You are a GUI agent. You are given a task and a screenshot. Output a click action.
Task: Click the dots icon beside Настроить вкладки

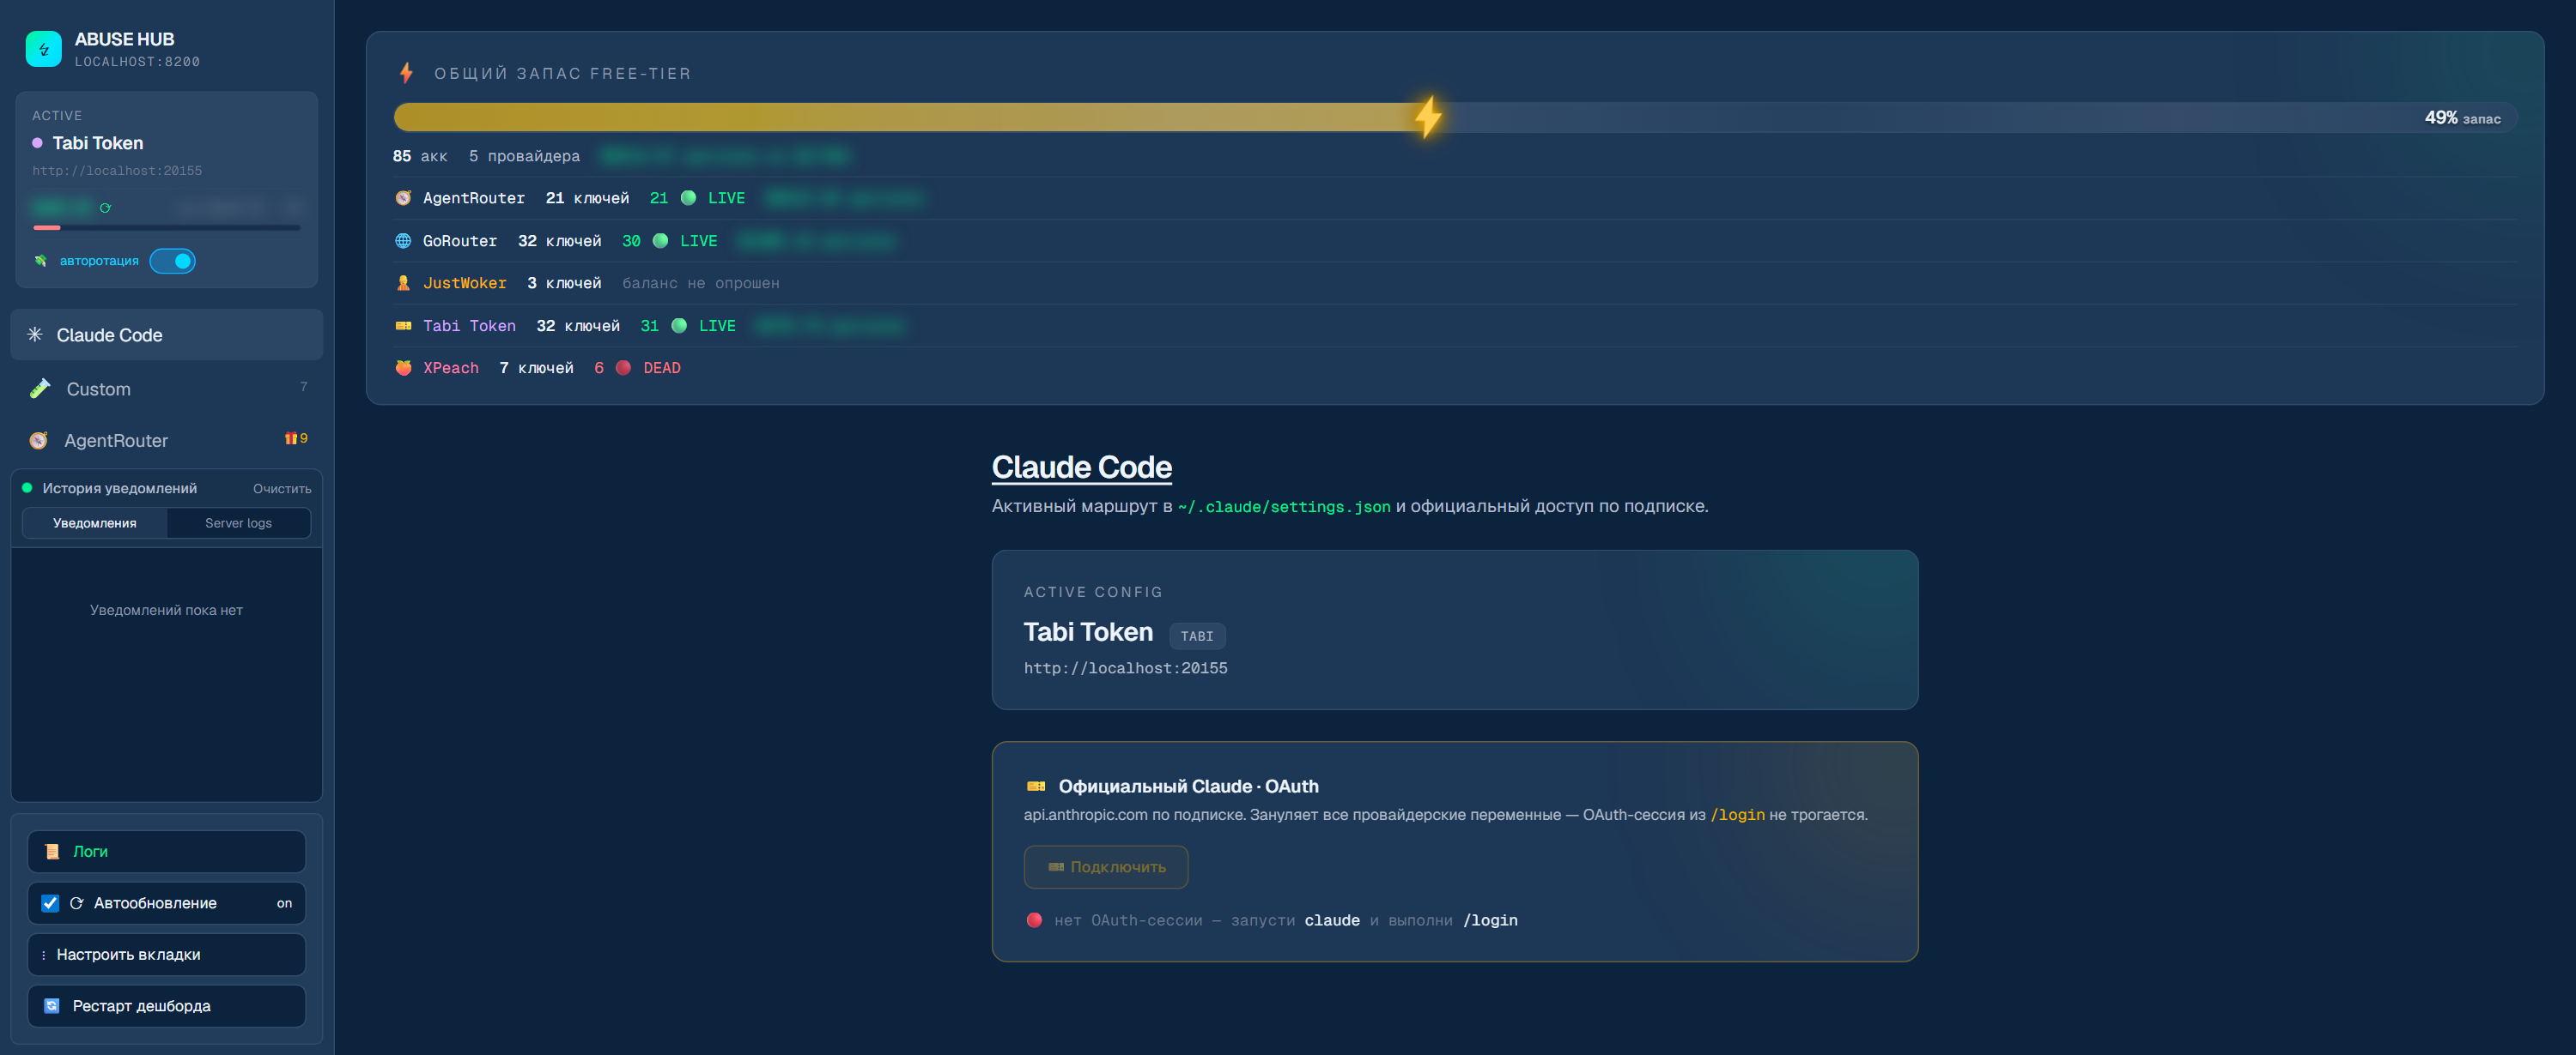pyautogui.click(x=43, y=956)
